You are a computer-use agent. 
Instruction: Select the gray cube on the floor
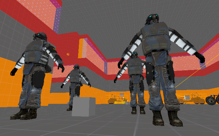pos(84,107)
